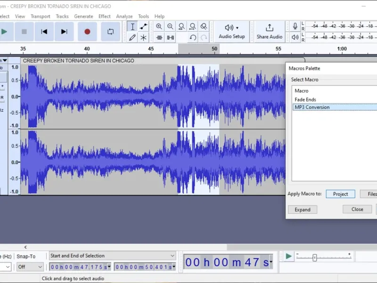The image size is (377, 283).
Task: Click the Undo arrow icon
Action: click(x=193, y=38)
